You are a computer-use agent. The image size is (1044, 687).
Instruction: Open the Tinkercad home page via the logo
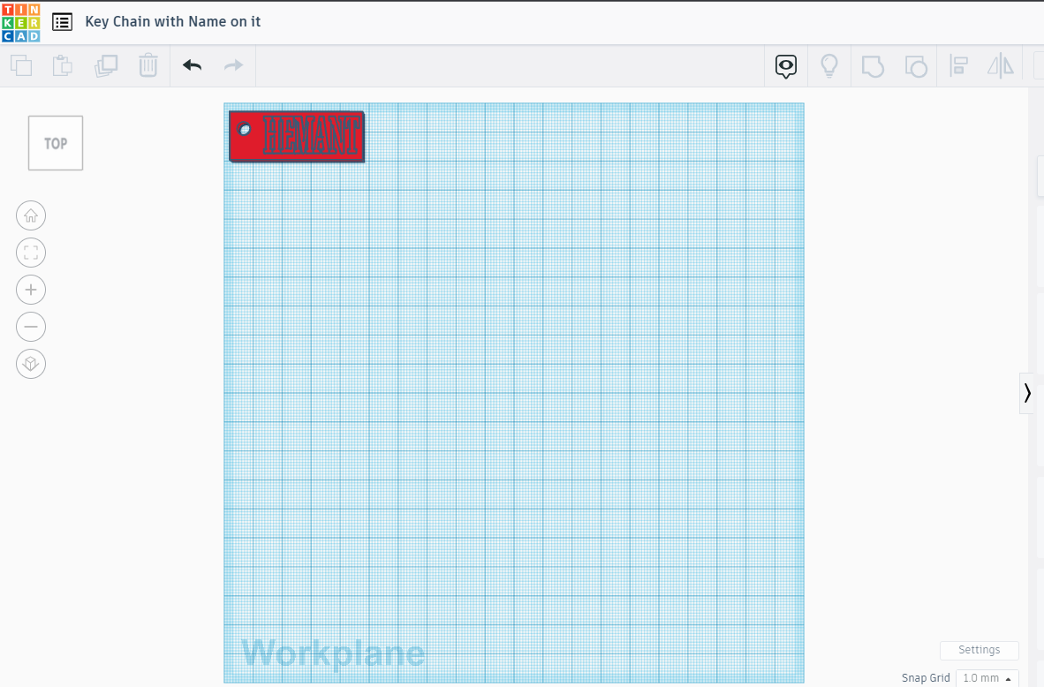click(21, 21)
